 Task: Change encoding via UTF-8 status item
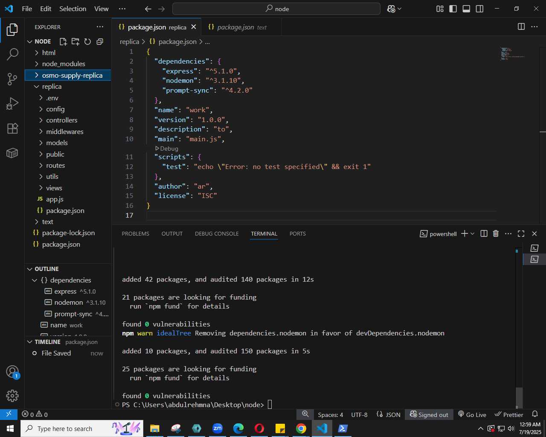pos(359,414)
